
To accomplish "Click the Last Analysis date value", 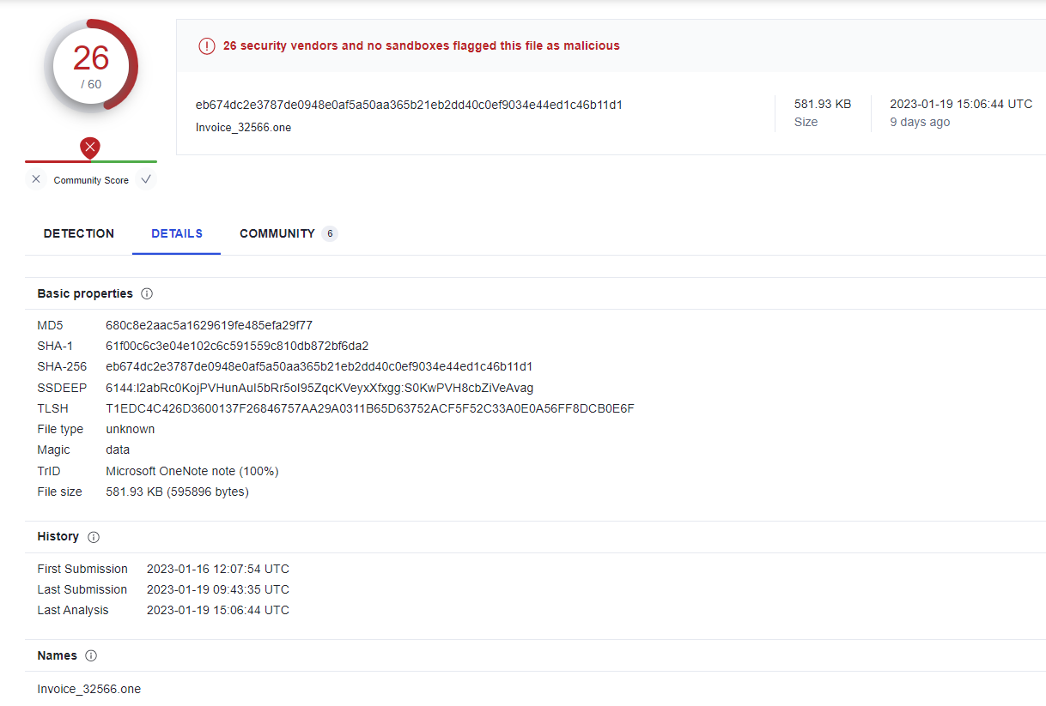I will click(218, 610).
